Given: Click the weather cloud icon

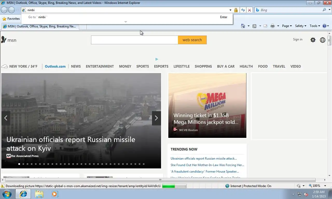Looking at the screenshot, I should [x=4, y=66].
